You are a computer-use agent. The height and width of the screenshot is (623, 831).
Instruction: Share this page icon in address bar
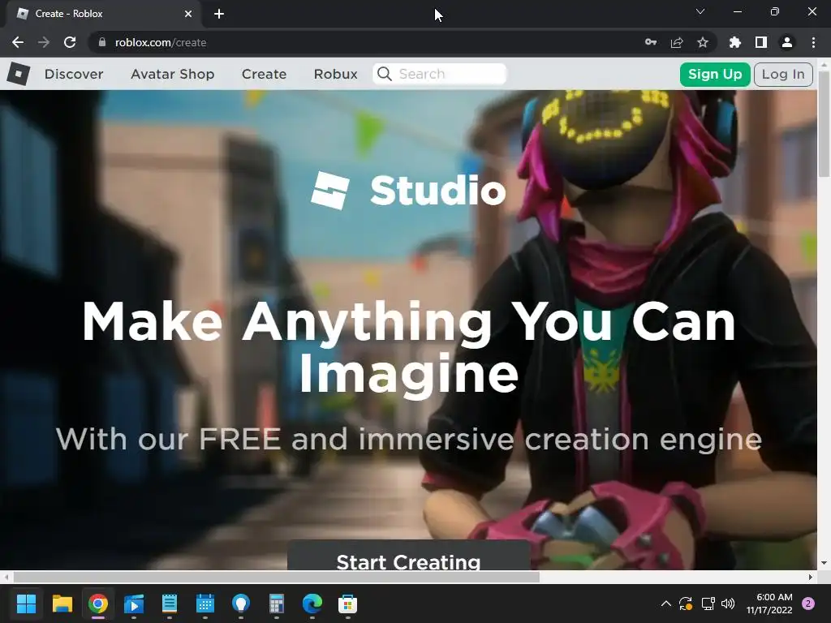click(677, 42)
